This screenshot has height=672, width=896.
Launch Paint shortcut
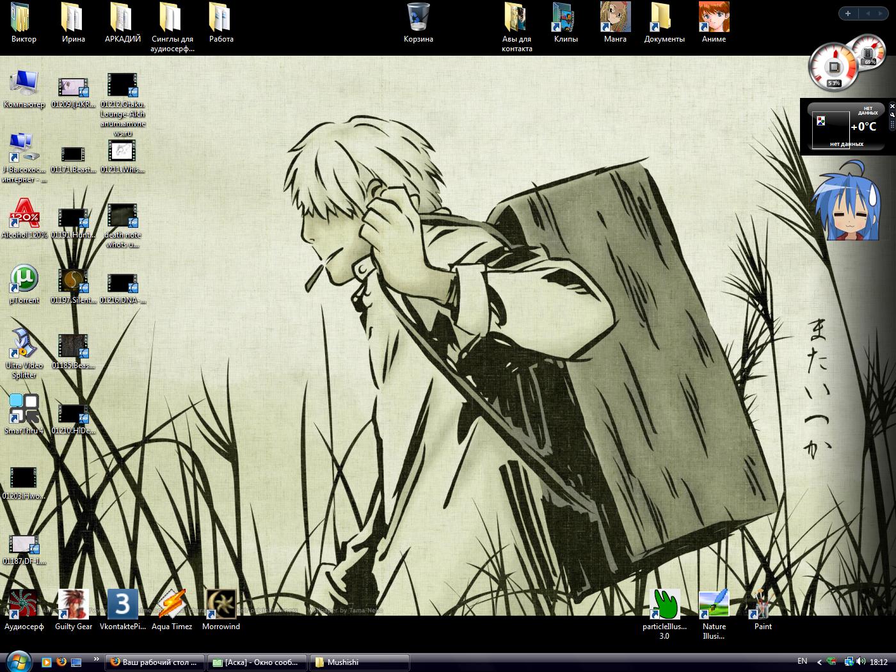(762, 611)
